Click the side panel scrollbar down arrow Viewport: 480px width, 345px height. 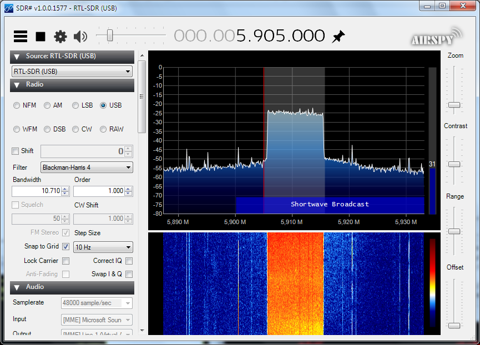click(x=142, y=331)
